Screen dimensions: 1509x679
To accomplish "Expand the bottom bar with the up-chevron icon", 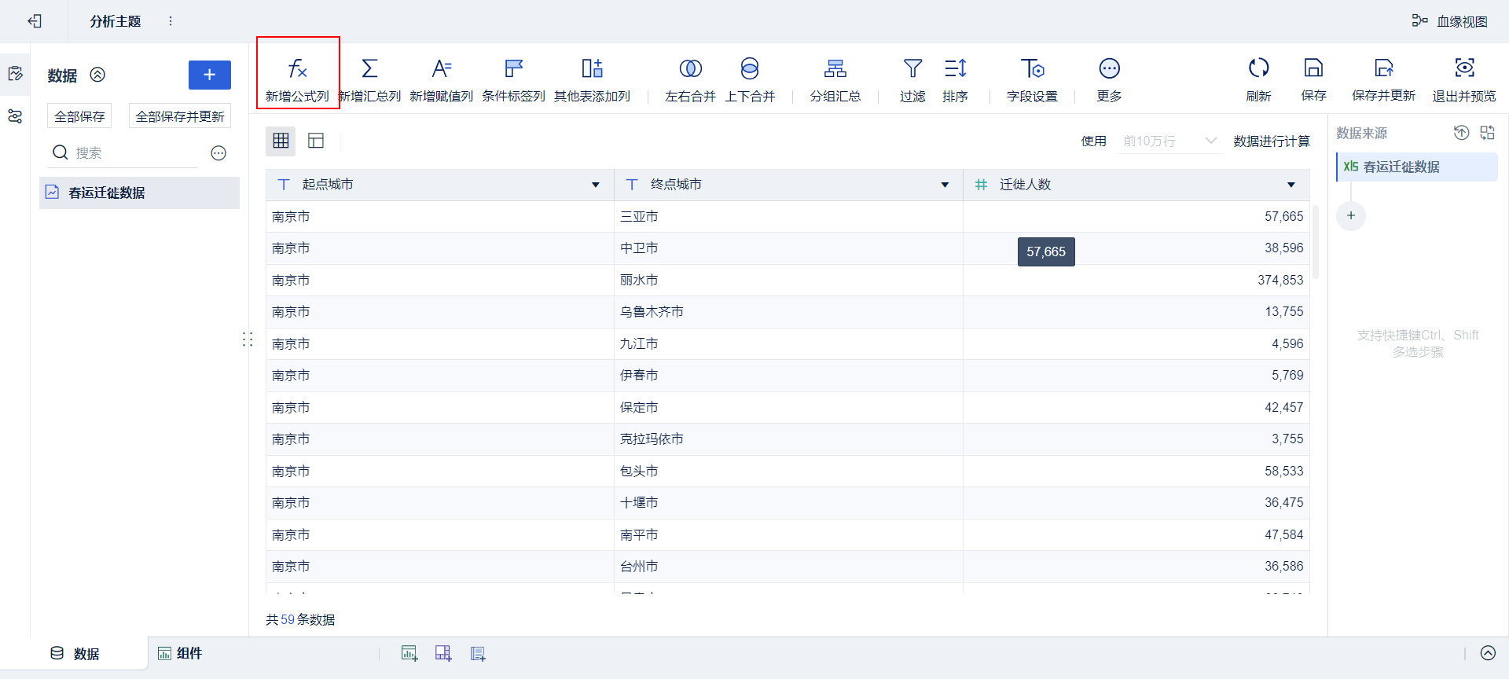I will click(1488, 653).
